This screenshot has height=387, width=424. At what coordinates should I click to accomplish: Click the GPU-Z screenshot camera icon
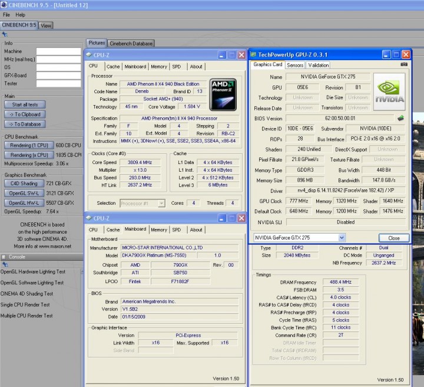404,64
